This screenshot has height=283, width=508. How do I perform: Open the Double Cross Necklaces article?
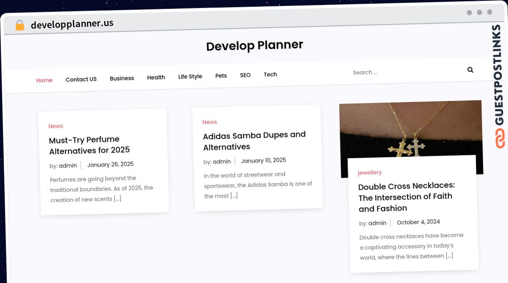[x=407, y=197]
